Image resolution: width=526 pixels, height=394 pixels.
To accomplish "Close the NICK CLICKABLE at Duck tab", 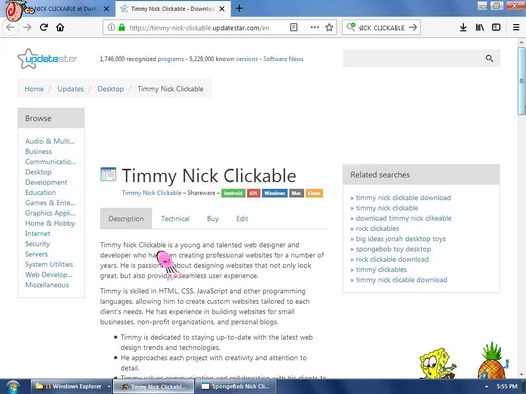I will click(106, 9).
